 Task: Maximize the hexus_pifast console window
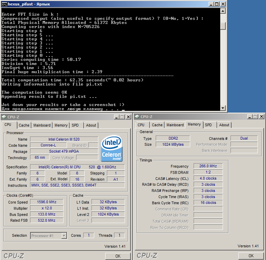pyautogui.click(x=217, y=4)
